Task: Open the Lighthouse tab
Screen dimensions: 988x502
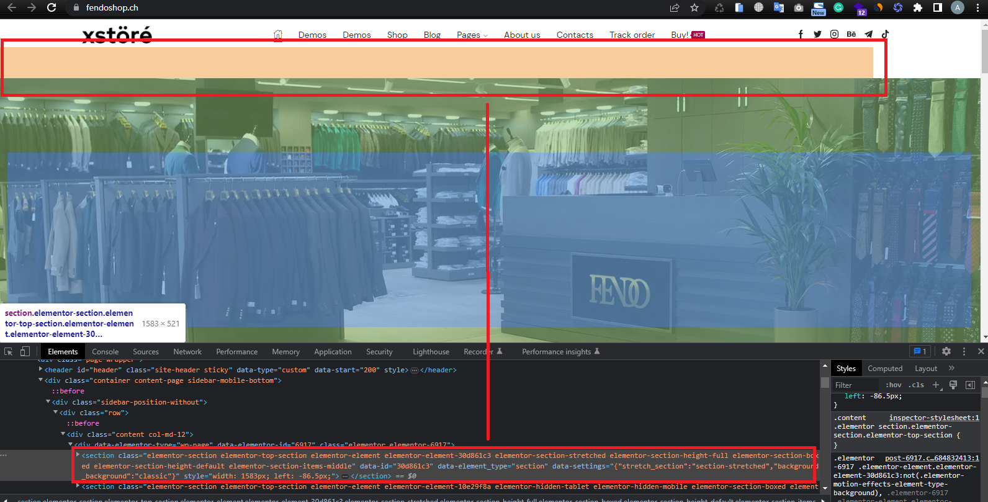Action: [431, 351]
